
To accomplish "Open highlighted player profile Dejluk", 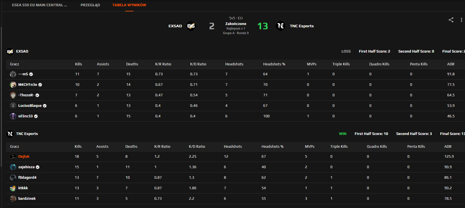I will coord(24,156).
